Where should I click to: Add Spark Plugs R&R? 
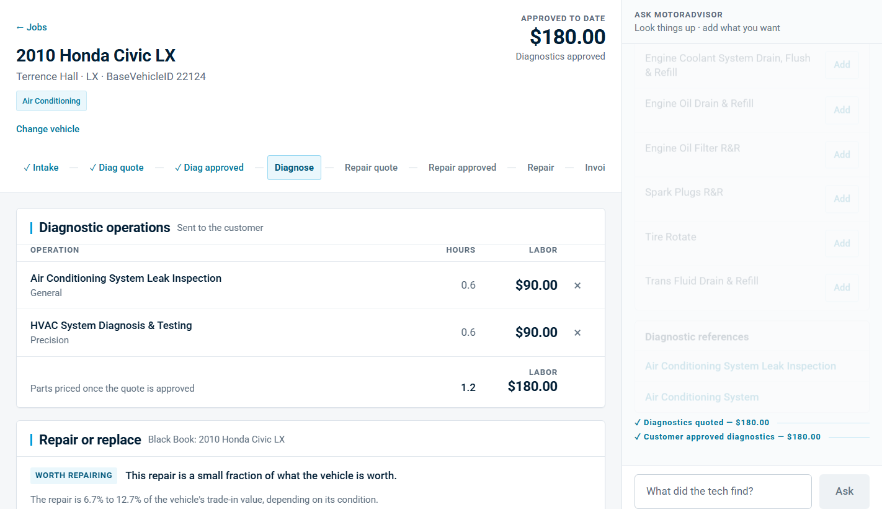tap(842, 199)
